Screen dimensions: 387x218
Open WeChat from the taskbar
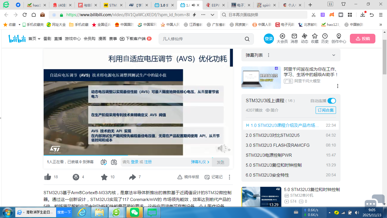coord(135,212)
